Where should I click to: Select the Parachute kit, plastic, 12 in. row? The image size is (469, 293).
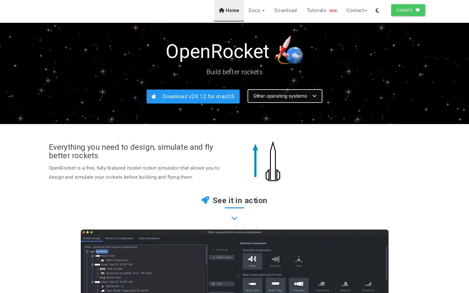[126, 273]
